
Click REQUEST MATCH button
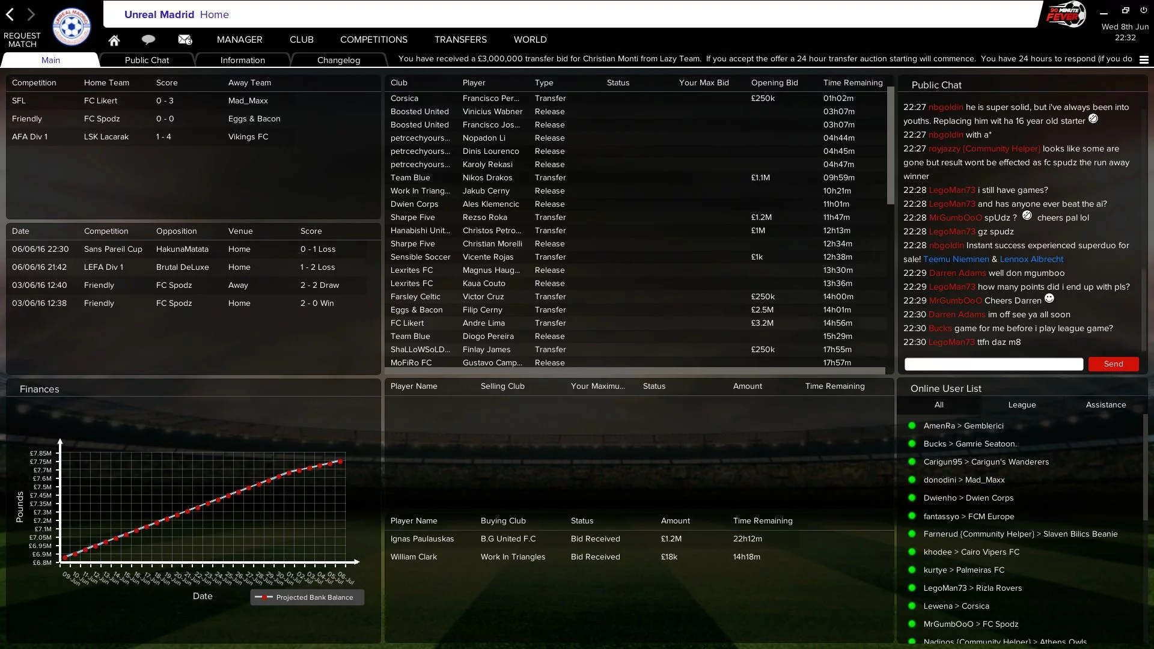pyautogui.click(x=22, y=40)
